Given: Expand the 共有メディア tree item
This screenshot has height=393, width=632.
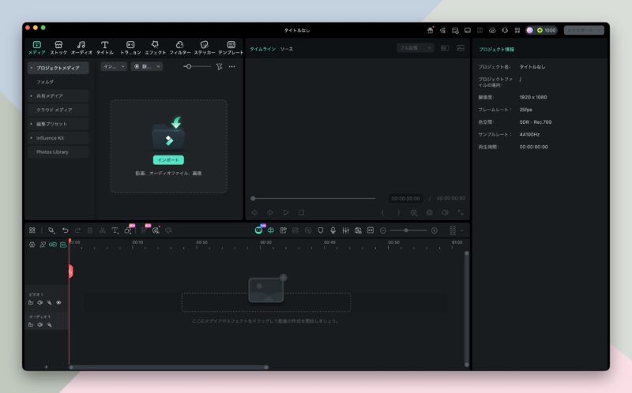Looking at the screenshot, I should (x=32, y=95).
